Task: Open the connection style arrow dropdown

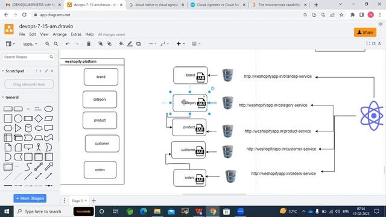Action: point(151,44)
